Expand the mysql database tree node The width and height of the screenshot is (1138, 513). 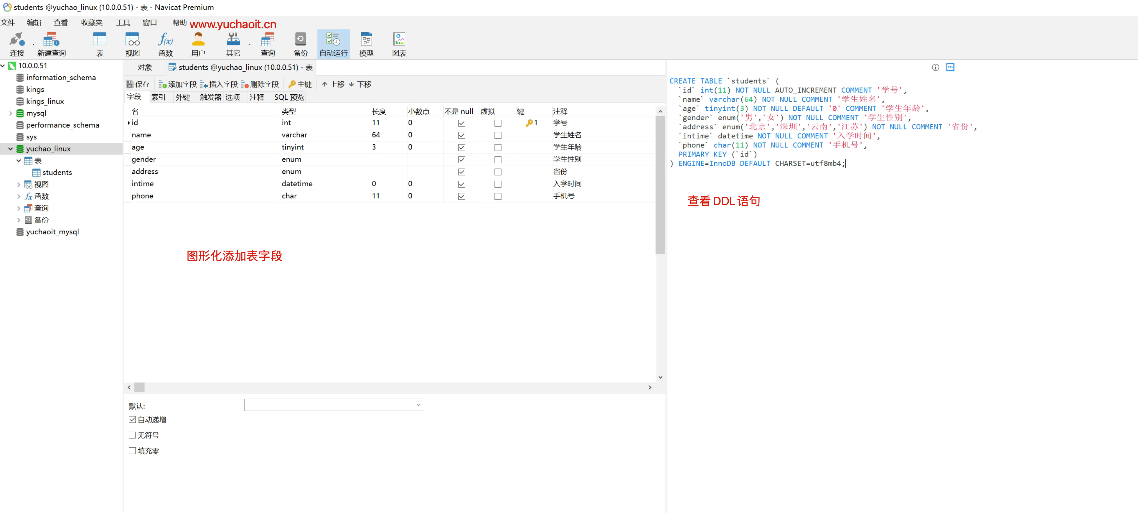[11, 113]
